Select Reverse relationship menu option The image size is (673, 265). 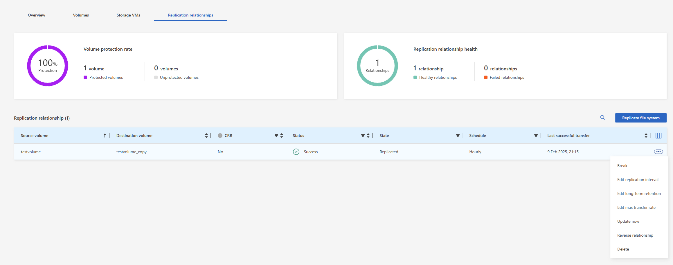pyautogui.click(x=635, y=235)
